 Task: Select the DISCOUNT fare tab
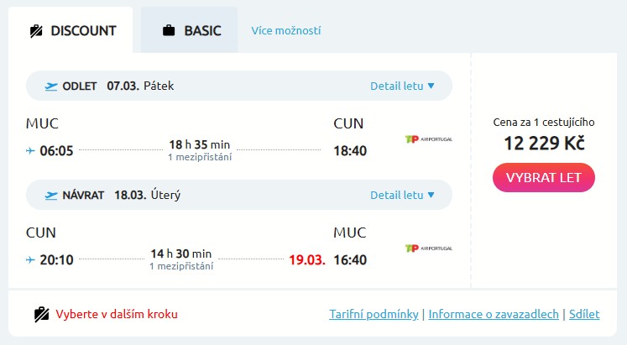coord(71,31)
